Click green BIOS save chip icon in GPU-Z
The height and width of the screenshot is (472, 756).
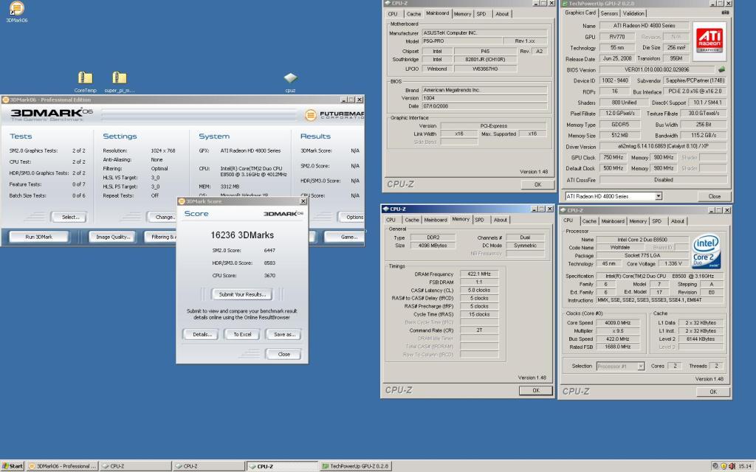pos(722,69)
